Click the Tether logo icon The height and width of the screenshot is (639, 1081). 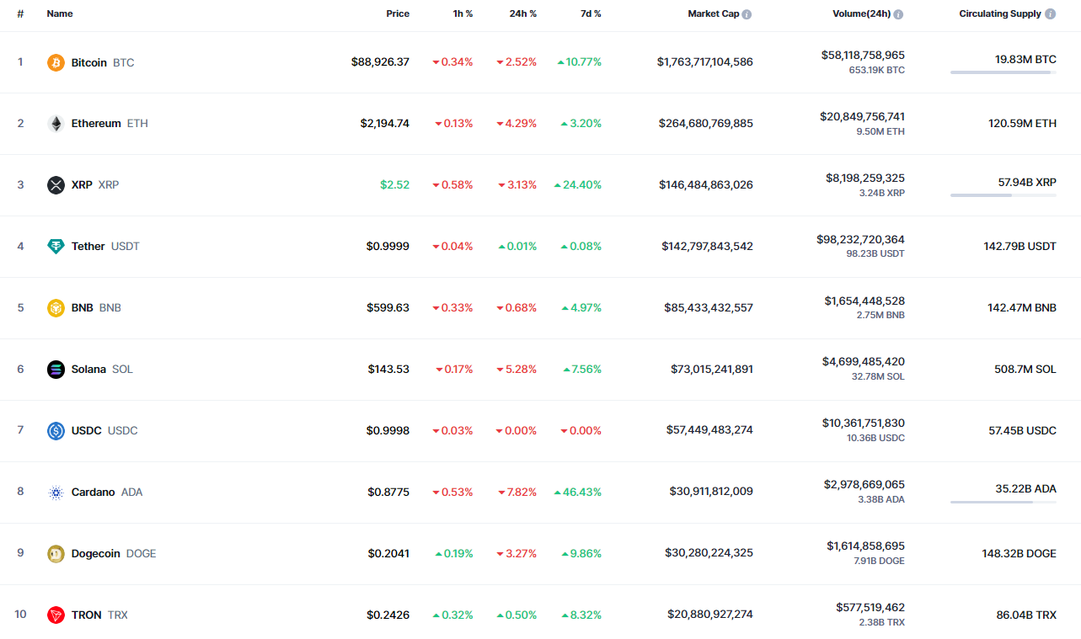[x=56, y=247]
